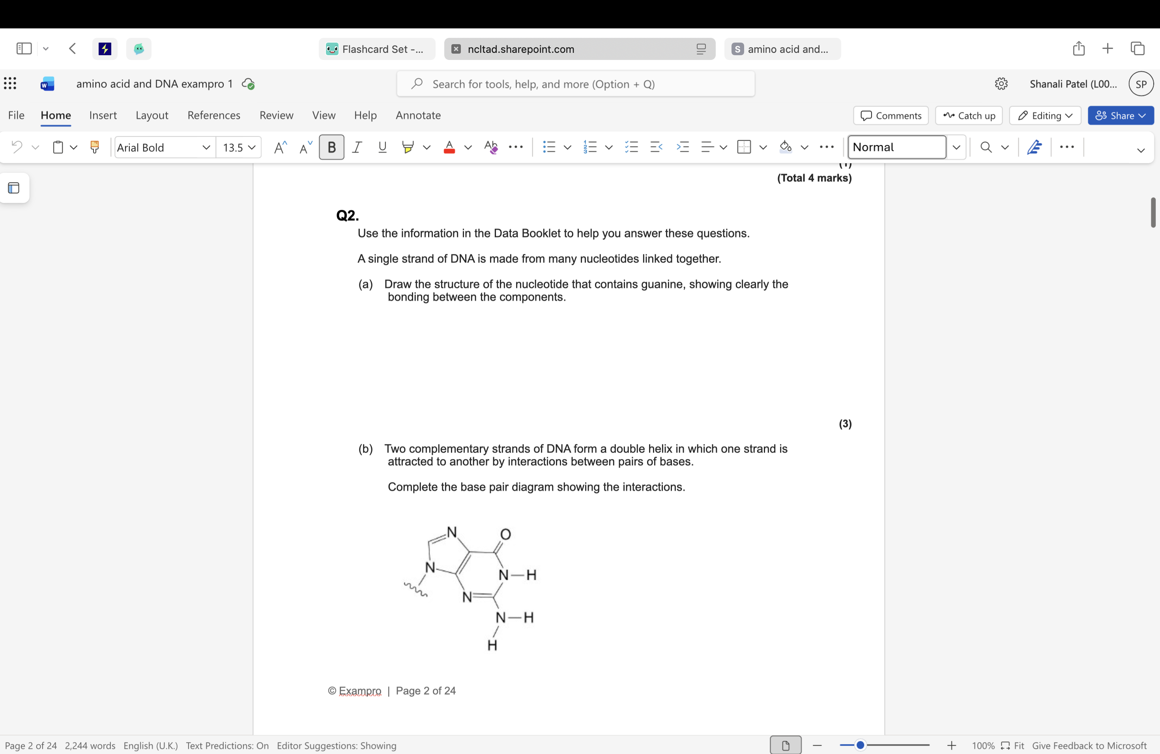Screen dimensions: 1160x754
Task: Open the Find magnifier icon
Action: pyautogui.click(x=986, y=147)
